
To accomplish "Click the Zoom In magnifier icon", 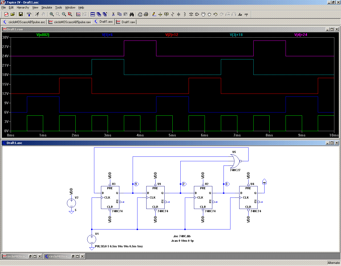I will click(52, 14).
